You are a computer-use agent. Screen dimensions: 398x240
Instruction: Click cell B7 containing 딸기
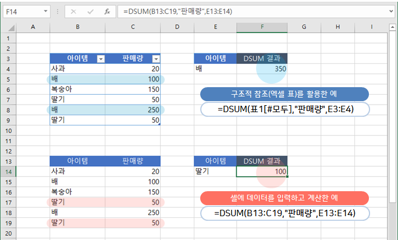(77, 99)
